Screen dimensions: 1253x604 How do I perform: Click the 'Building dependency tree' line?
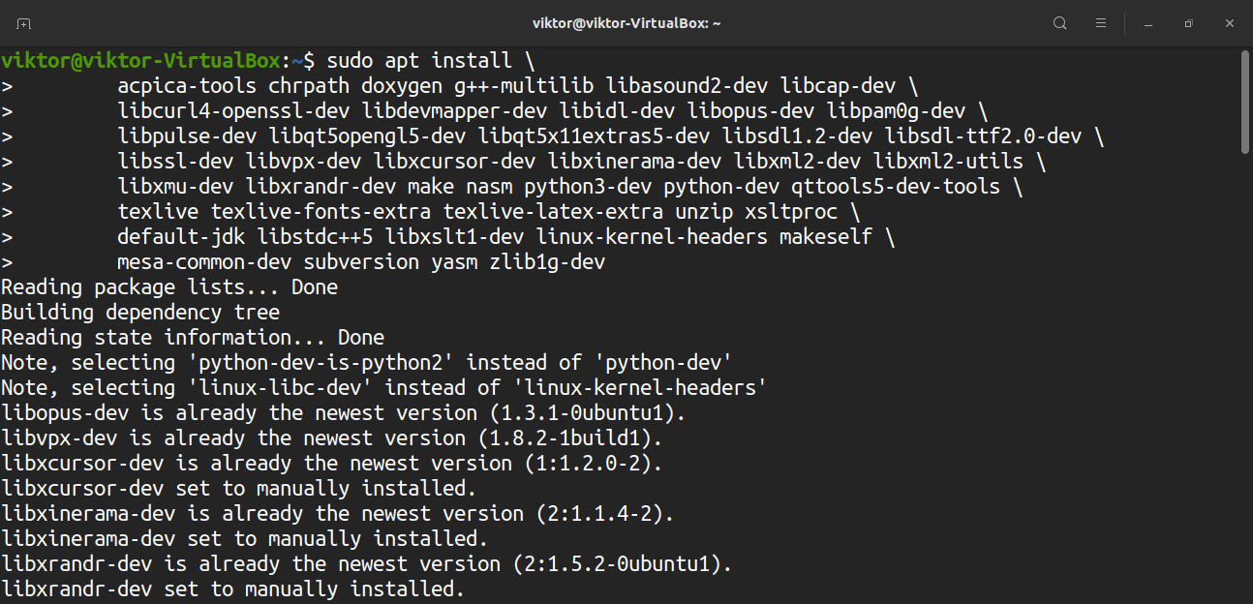140,312
